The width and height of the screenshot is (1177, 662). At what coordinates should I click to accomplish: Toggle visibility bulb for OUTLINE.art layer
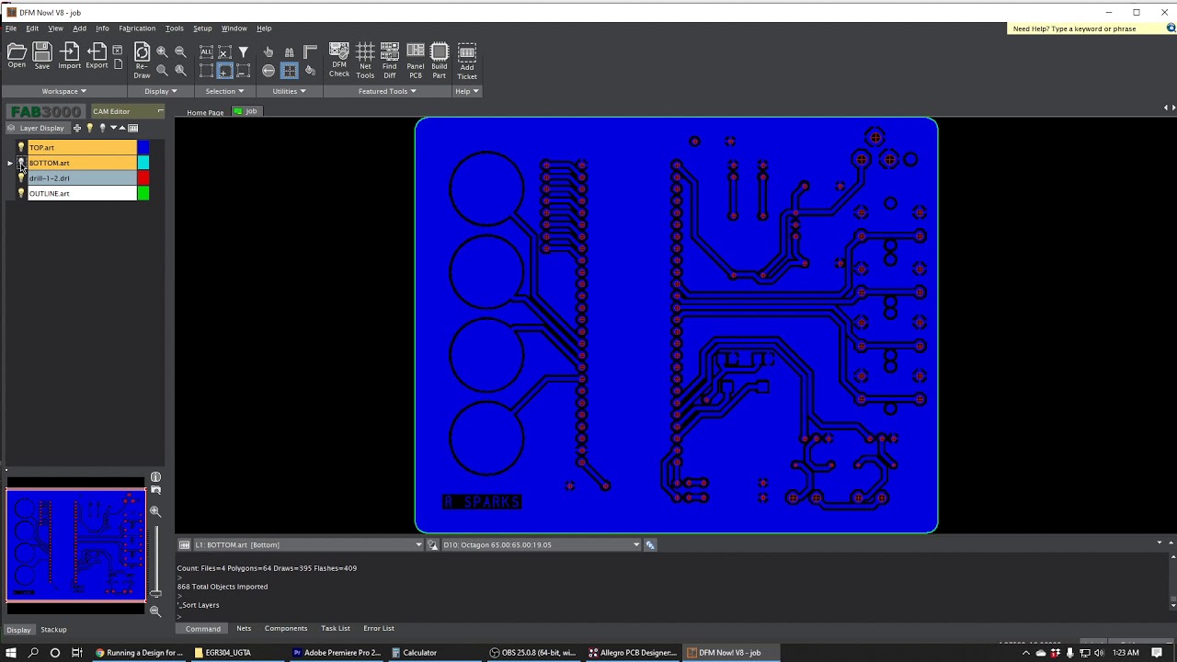click(x=21, y=194)
